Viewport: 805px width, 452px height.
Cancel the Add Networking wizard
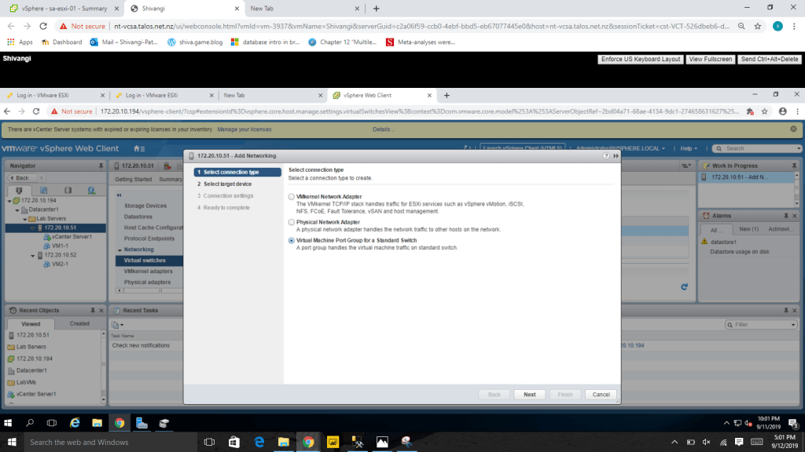click(601, 395)
